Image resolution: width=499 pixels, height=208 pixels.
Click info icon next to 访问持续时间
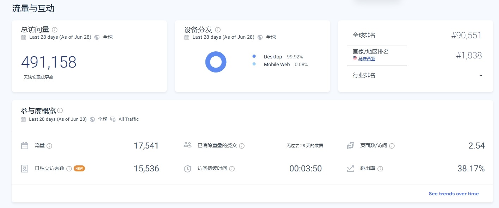[232, 169]
